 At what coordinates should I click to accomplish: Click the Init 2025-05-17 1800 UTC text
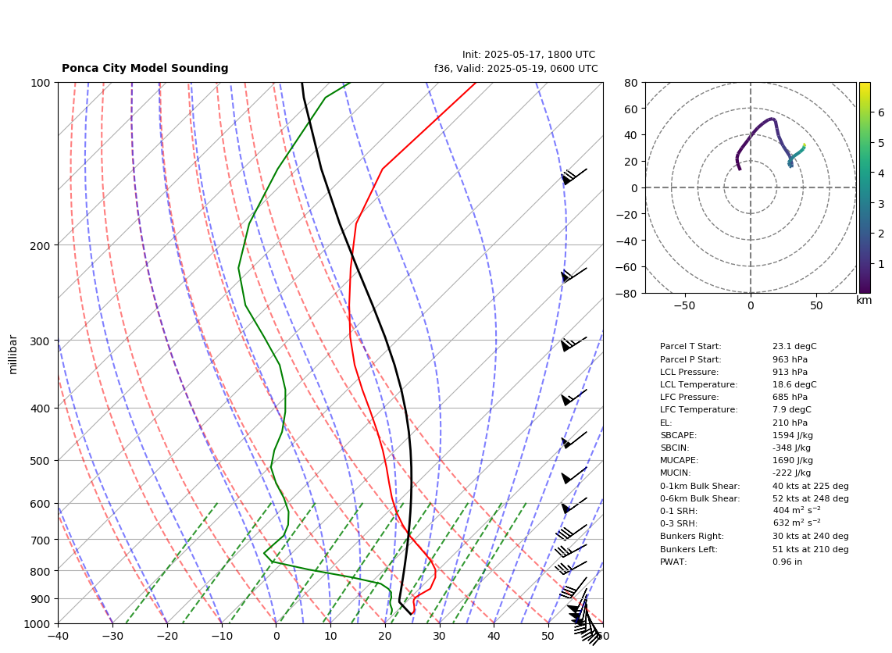529,55
